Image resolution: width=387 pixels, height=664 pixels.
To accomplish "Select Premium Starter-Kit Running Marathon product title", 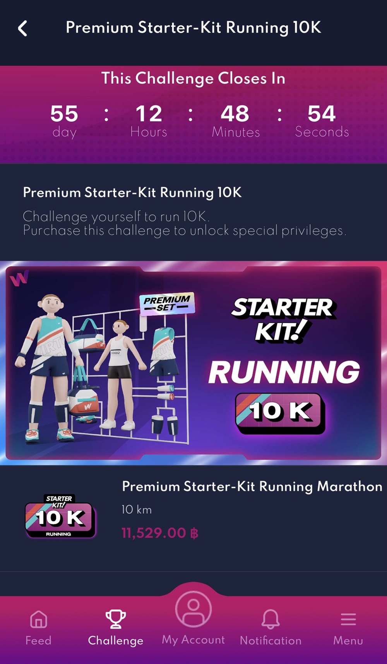I will (252, 486).
